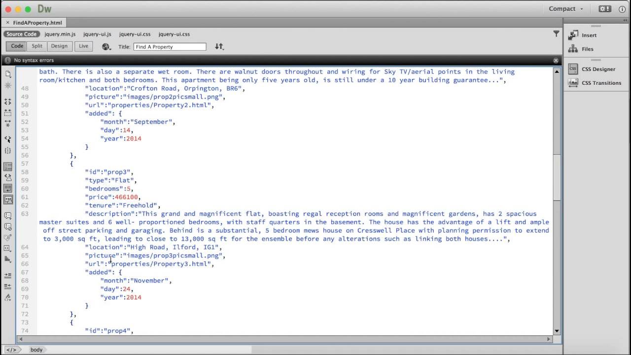Click the filter related files funnel icon
631x355 pixels.
pos(556,34)
